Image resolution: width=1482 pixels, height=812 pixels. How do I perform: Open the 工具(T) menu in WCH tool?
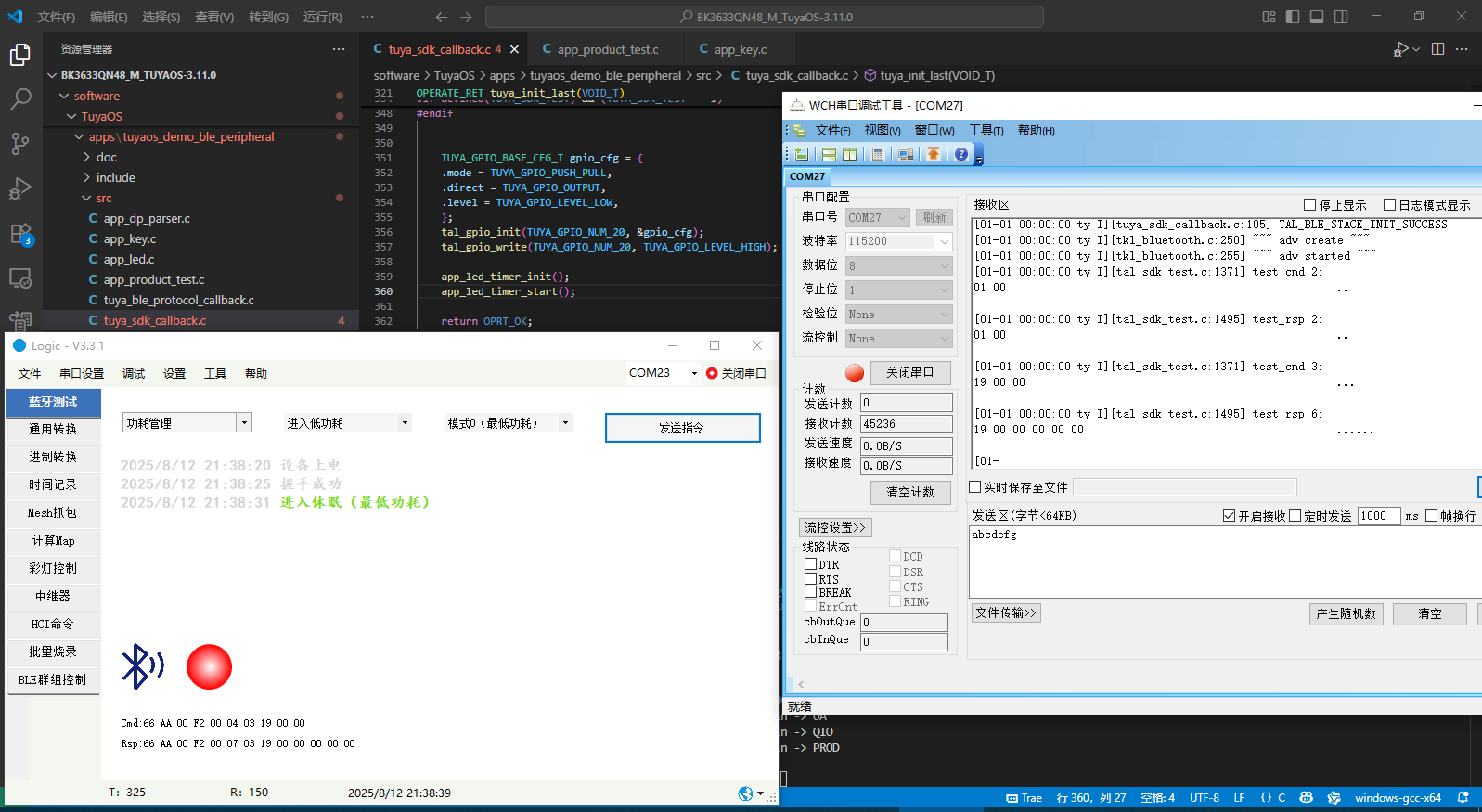986,131
